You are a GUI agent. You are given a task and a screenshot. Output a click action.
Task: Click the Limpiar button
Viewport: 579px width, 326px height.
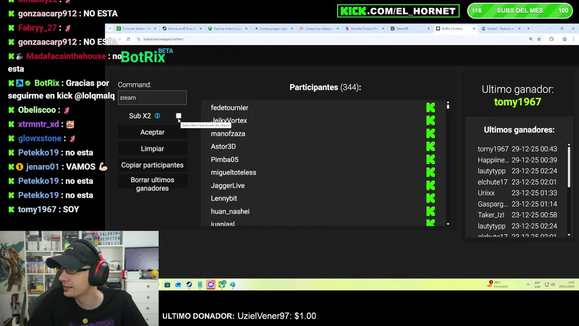pos(152,149)
